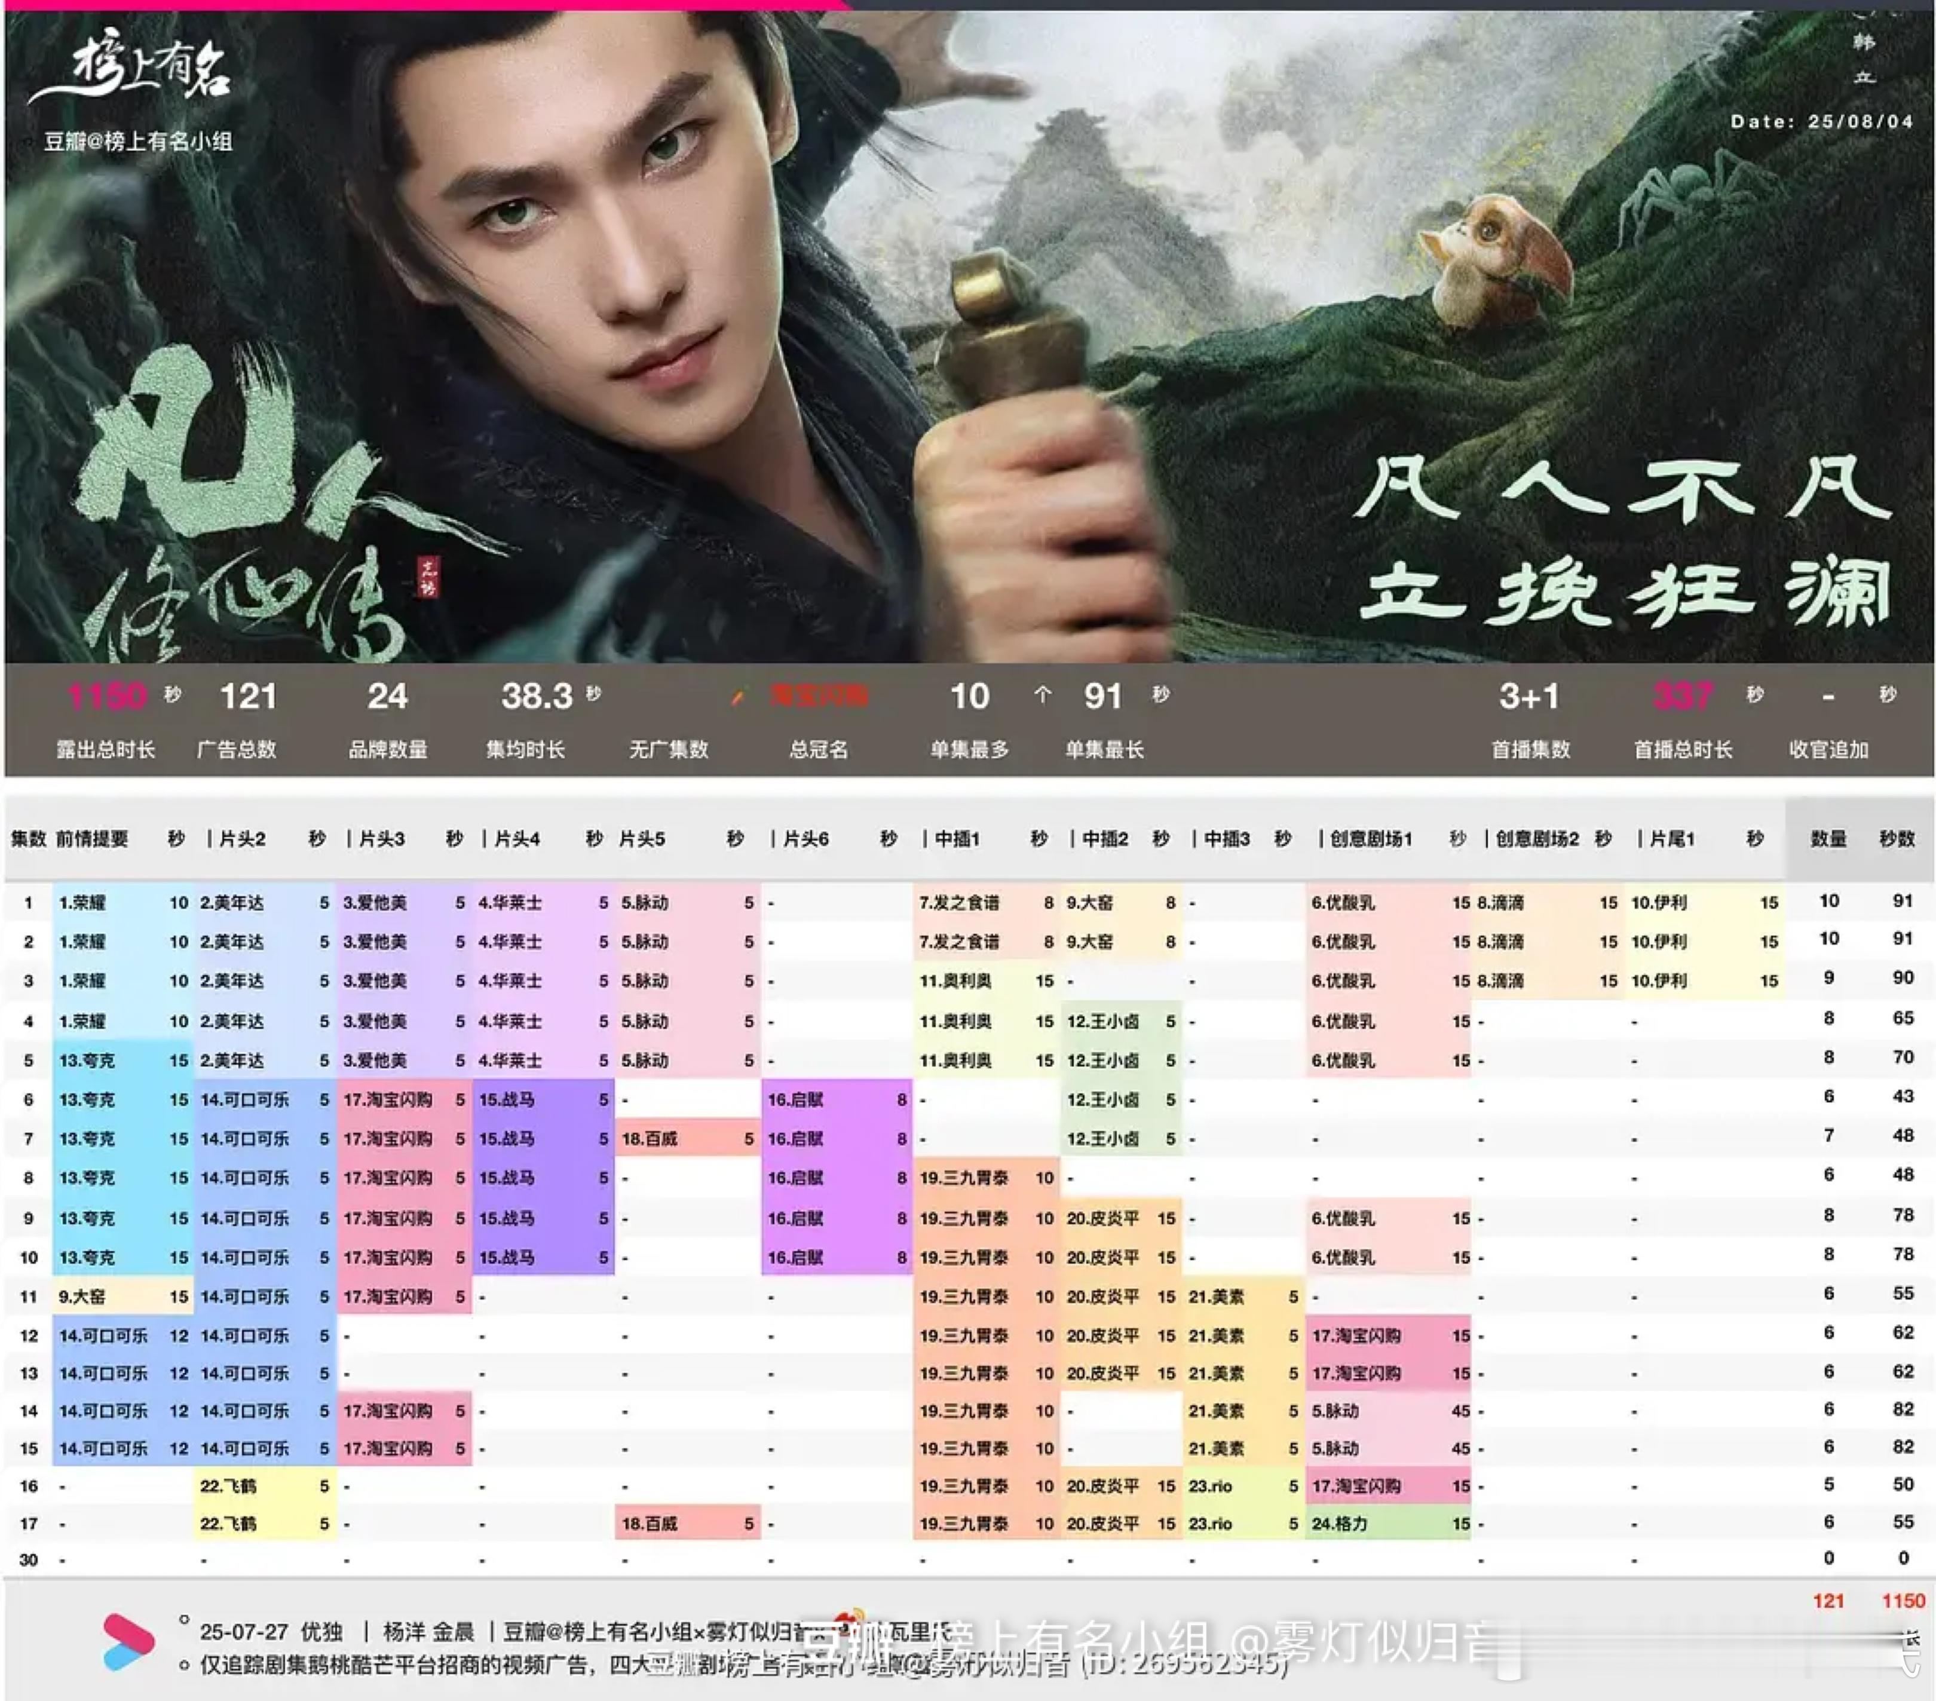The height and width of the screenshot is (1701, 1936).
Task: Select the 前情提要 column header
Action: [92, 838]
